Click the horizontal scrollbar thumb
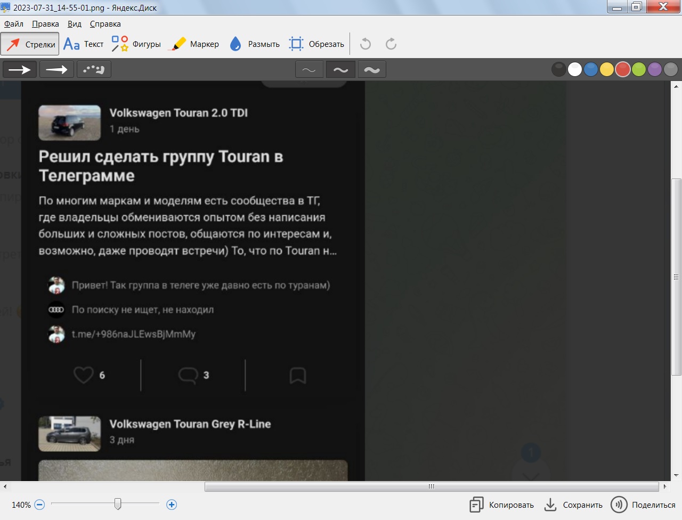682x520 pixels. pos(432,486)
